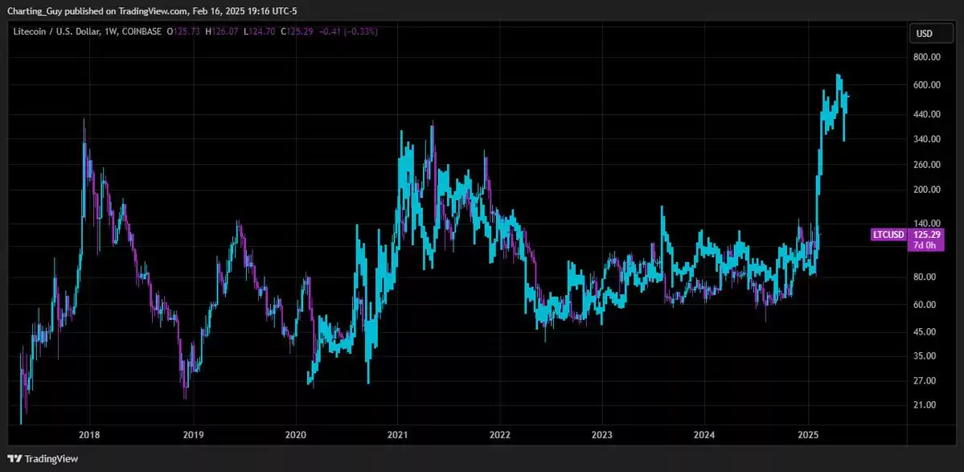Screen dimensions: 964x472
Task: Click the 2025 year label on time axis
Action: (809, 434)
